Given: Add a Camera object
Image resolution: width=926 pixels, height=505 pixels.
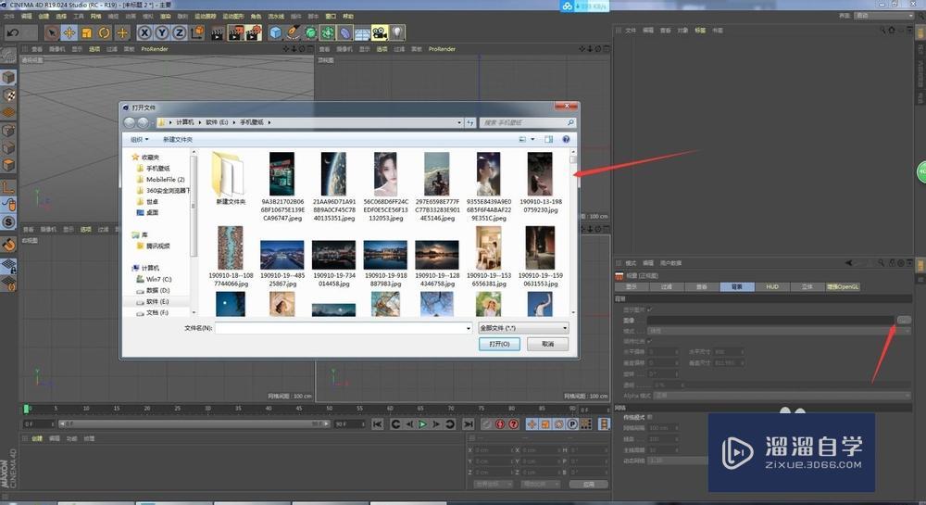Looking at the screenshot, I should point(380,32).
